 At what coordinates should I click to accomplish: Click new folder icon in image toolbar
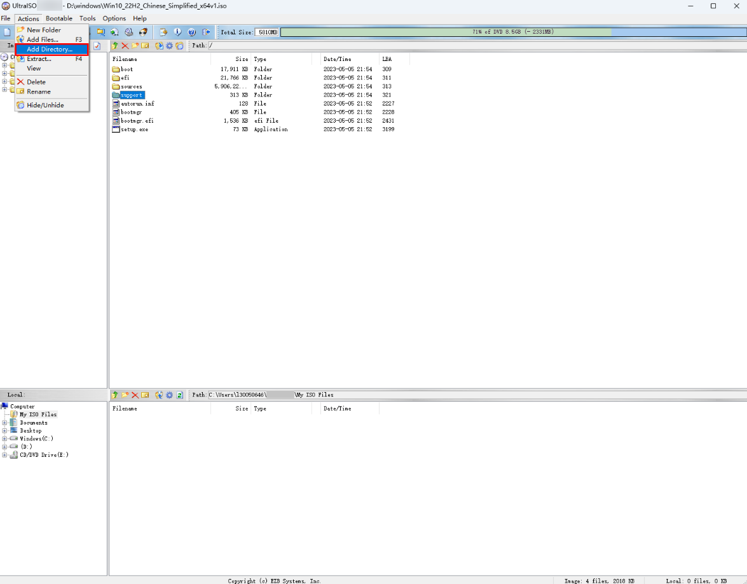135,46
